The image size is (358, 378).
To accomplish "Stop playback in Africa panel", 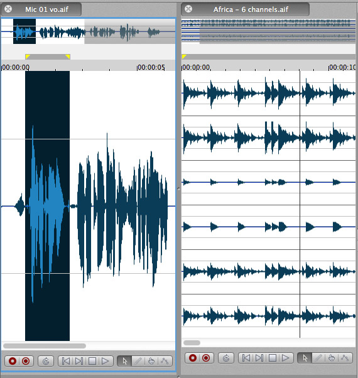I will 272,358.
